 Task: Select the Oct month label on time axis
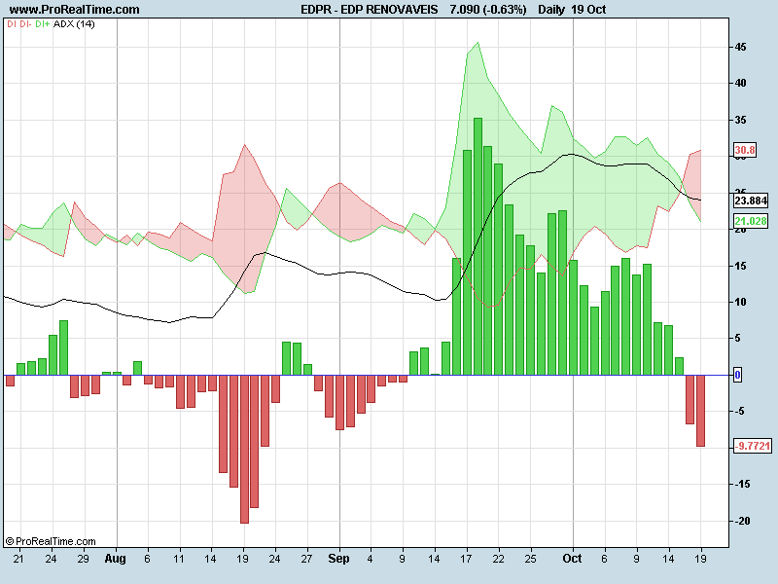572,559
